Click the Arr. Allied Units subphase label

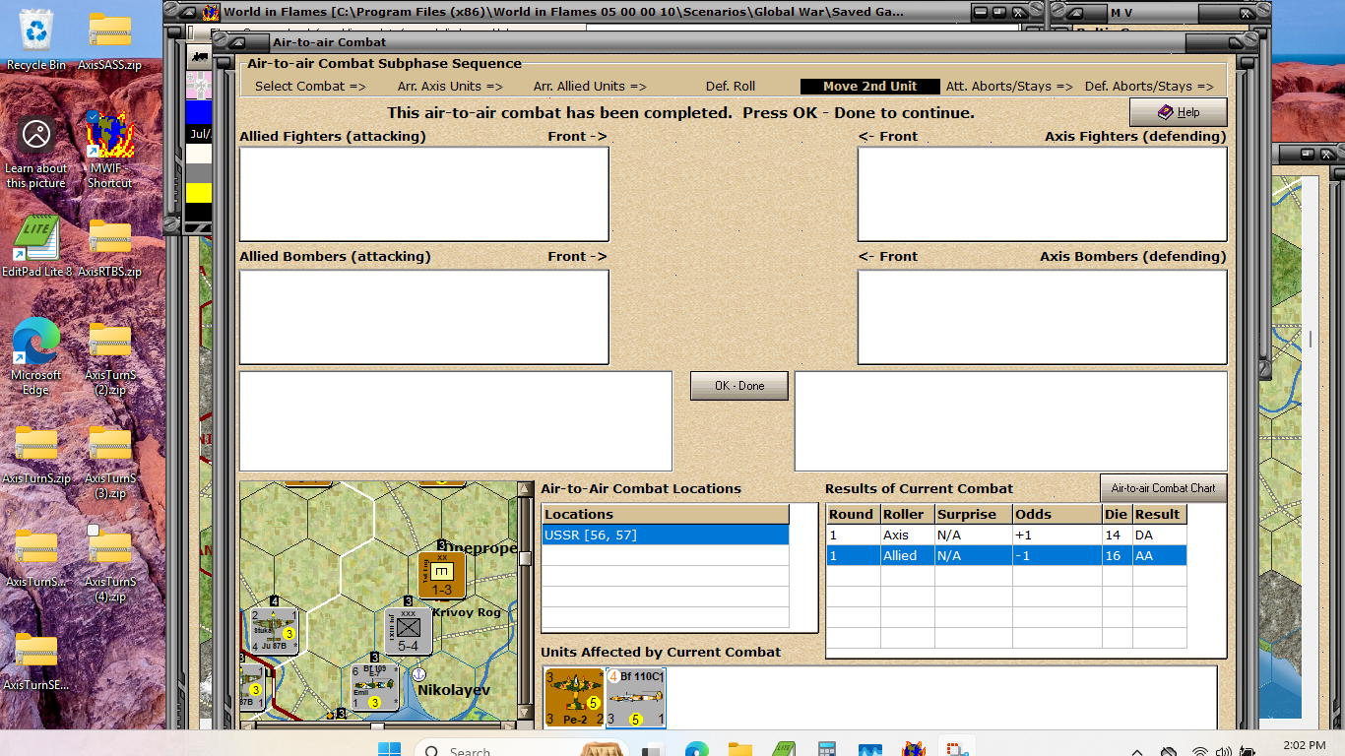coord(590,86)
